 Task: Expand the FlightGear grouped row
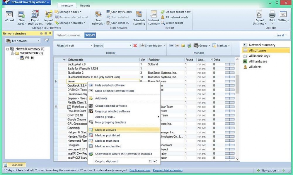click(56, 107)
